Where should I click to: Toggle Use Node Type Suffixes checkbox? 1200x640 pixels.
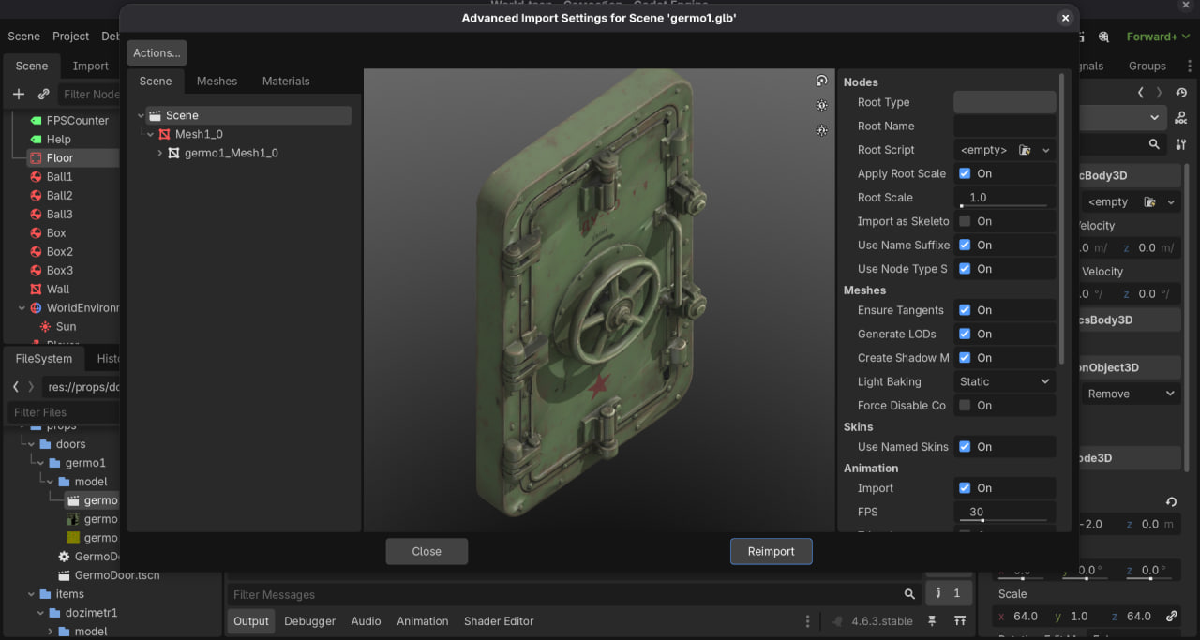(965, 269)
